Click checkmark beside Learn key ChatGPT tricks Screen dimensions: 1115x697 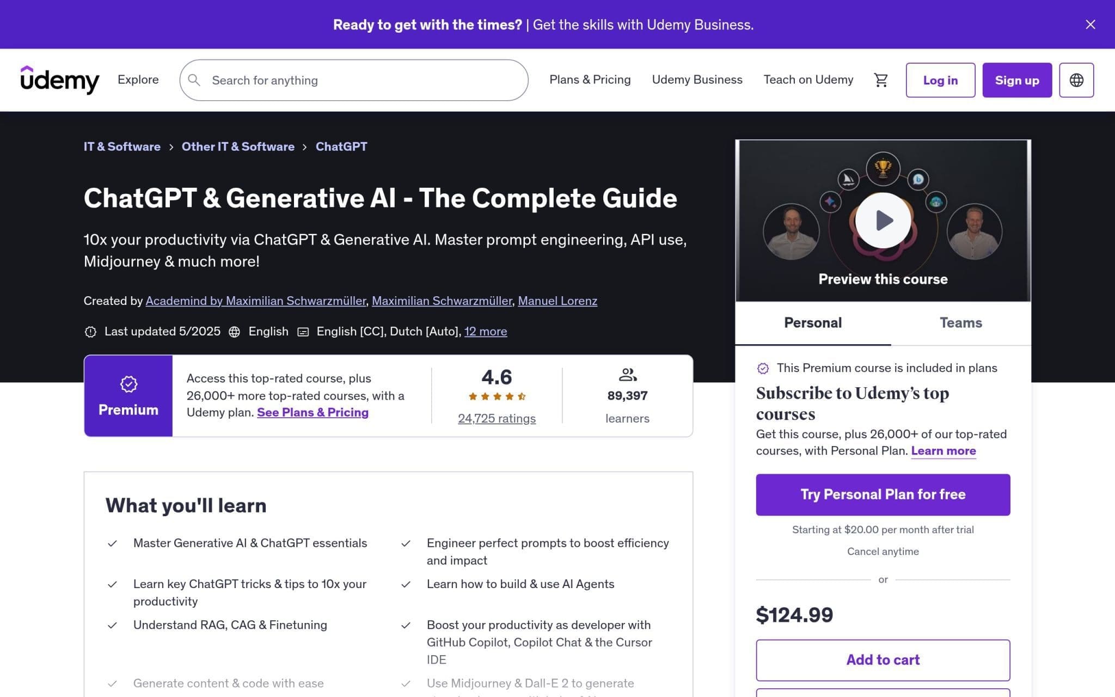coord(112,584)
